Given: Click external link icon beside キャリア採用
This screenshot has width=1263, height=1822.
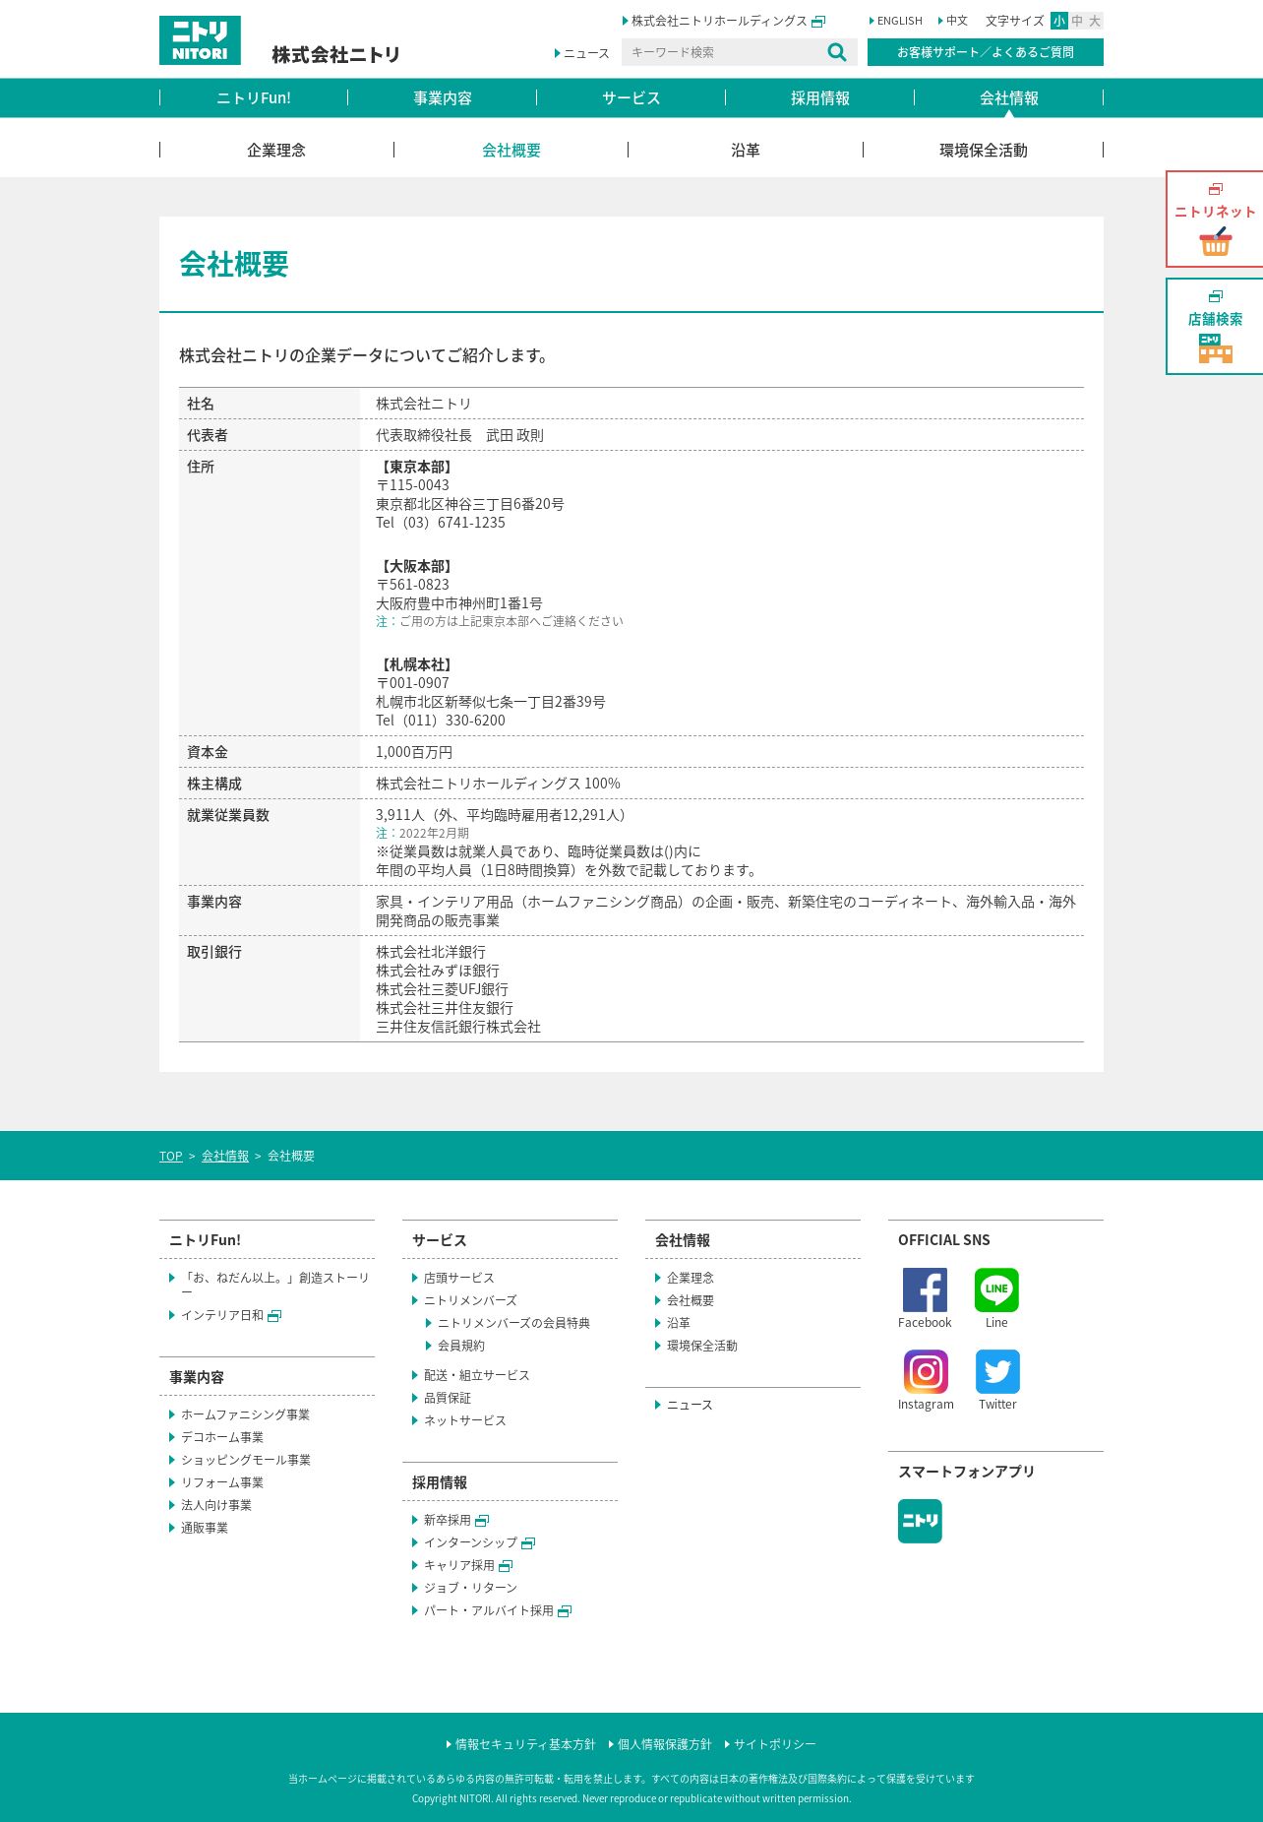Looking at the screenshot, I should [x=506, y=1566].
